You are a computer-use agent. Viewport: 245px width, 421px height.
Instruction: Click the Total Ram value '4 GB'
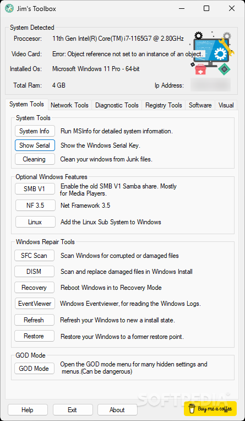click(x=59, y=85)
